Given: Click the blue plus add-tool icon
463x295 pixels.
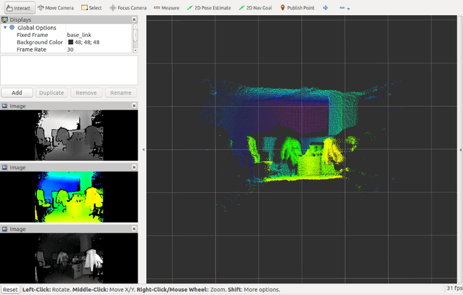Looking at the screenshot, I should (325, 8).
